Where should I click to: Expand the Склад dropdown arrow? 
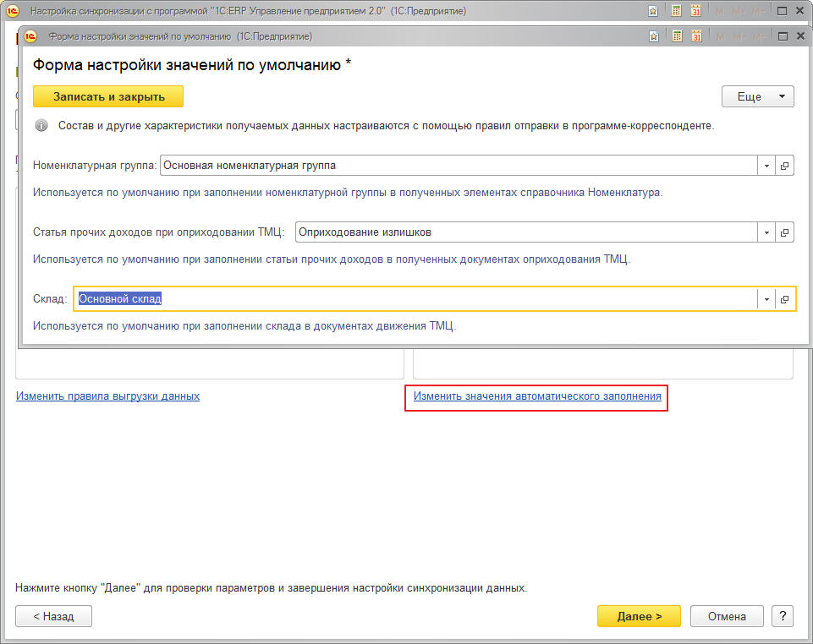pyautogui.click(x=766, y=299)
